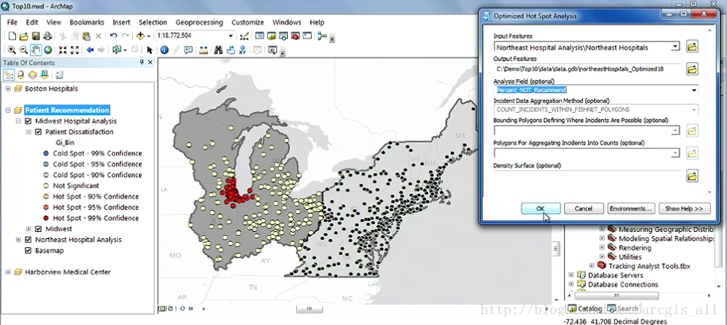The width and height of the screenshot is (727, 325).
Task: Open the Analysis Field dropdown
Action: pyautogui.click(x=694, y=91)
